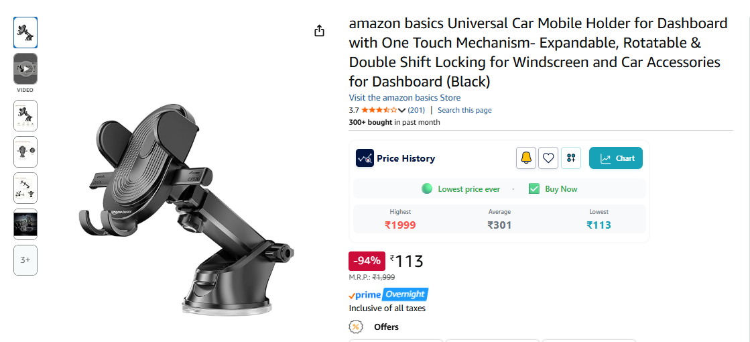Visit the amazon basics Store link
This screenshot has width=750, height=342.
pos(404,98)
